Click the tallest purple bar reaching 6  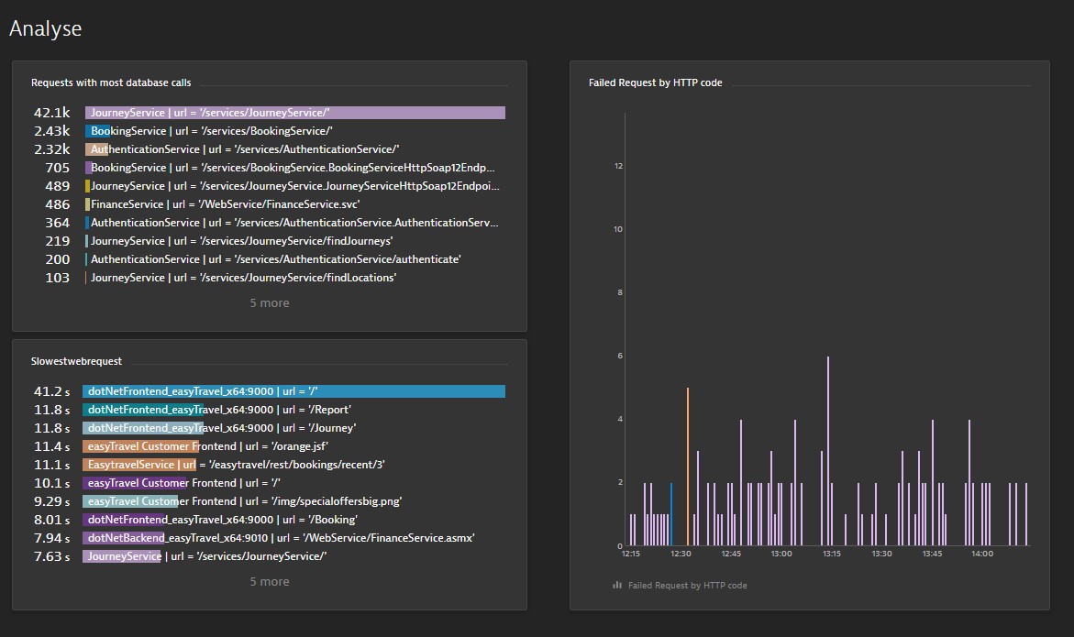point(828,451)
